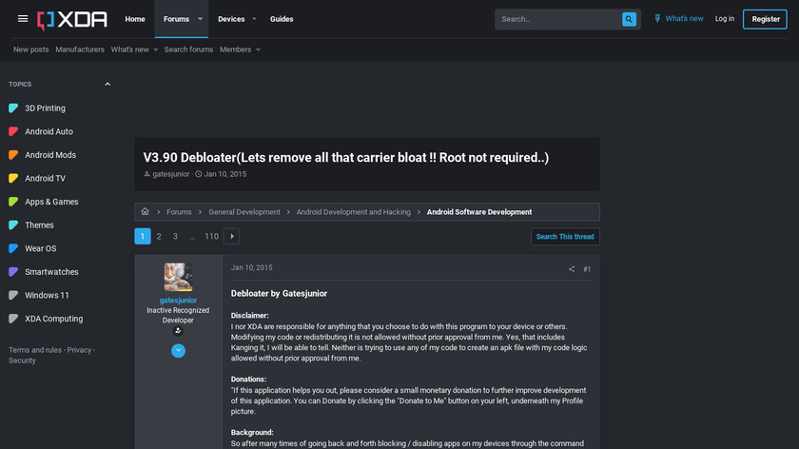The height and width of the screenshot is (449, 799).
Task: Expand gatesjunior's user details blue chevron
Action: pos(179,351)
